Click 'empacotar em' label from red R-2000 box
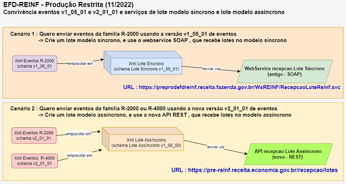The width and height of the screenshot is (346, 184). (x=79, y=134)
